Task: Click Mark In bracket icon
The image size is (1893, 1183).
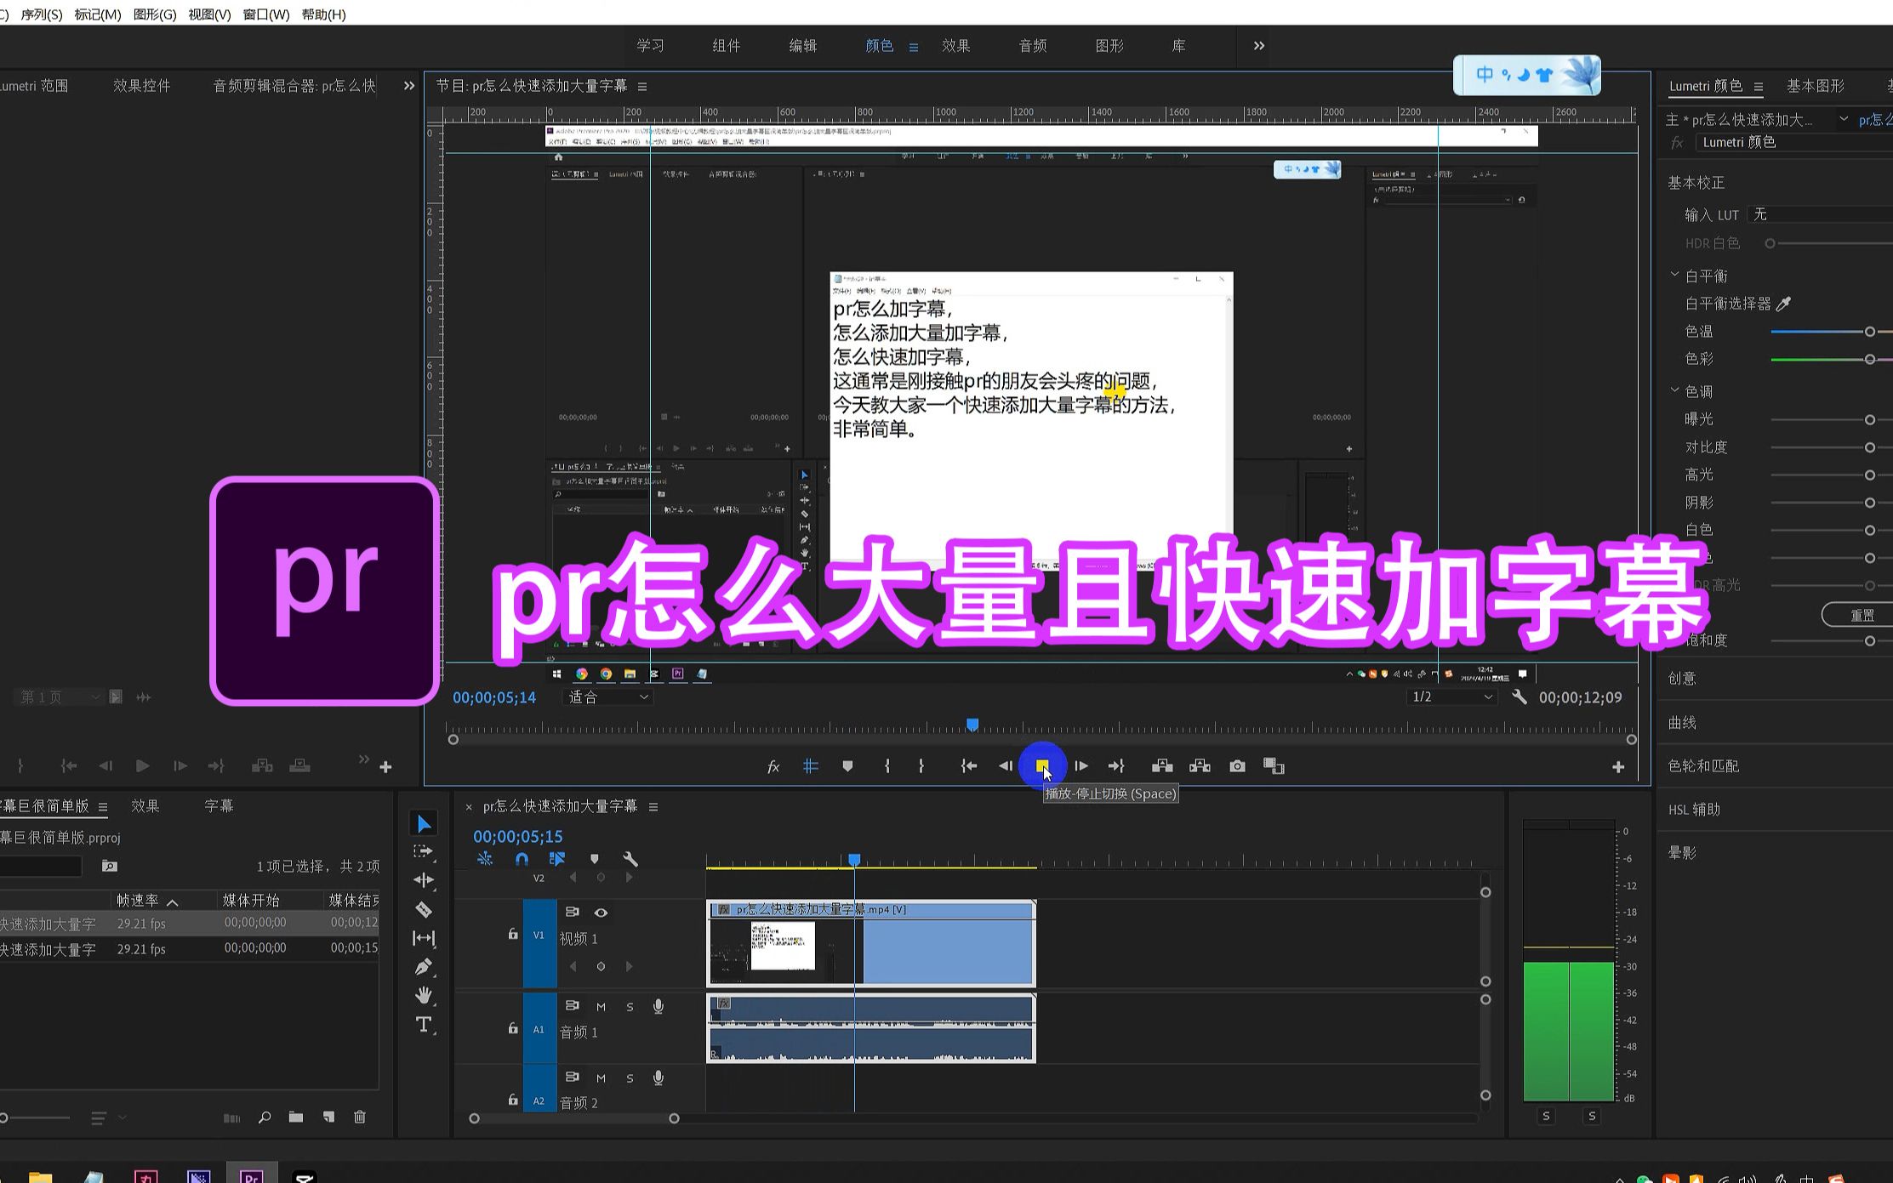Action: pyautogui.click(x=887, y=766)
